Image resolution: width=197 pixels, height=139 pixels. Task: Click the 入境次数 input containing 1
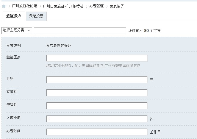97,119
